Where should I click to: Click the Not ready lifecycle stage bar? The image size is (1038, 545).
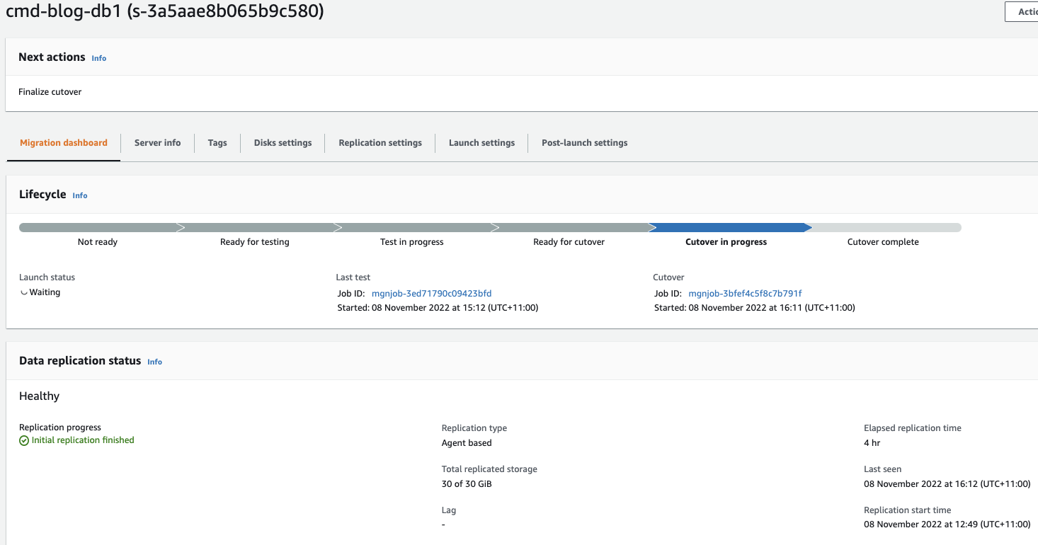(98, 228)
